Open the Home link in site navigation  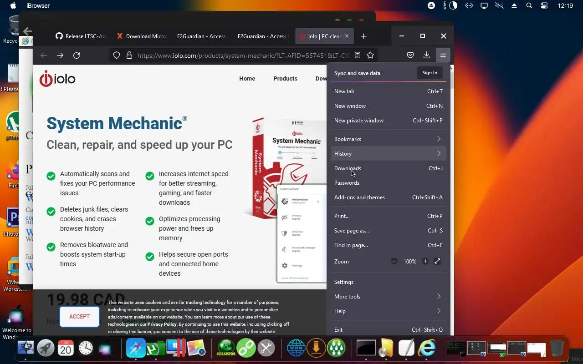[247, 79]
